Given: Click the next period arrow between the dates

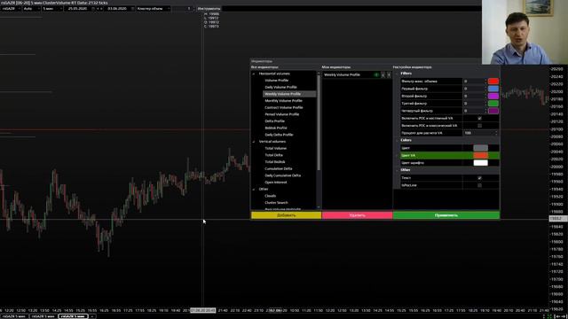Looking at the screenshot, I should tap(101, 8).
